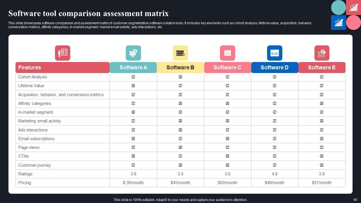This screenshot has width=361, height=203.
Task: Click the Features presentation icon above the table
Action: (63, 53)
